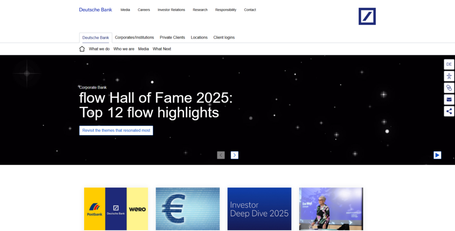Show next carousel slide with right arrow
The width and height of the screenshot is (455, 231).
pos(235,155)
